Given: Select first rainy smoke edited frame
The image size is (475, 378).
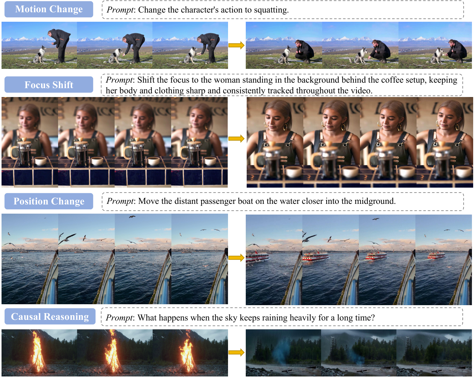Looking at the screenshot, I should (x=283, y=353).
